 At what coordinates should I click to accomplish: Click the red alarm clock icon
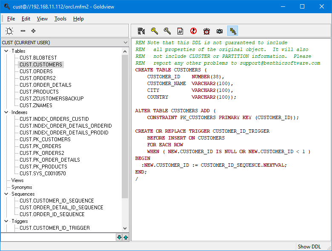(206, 31)
